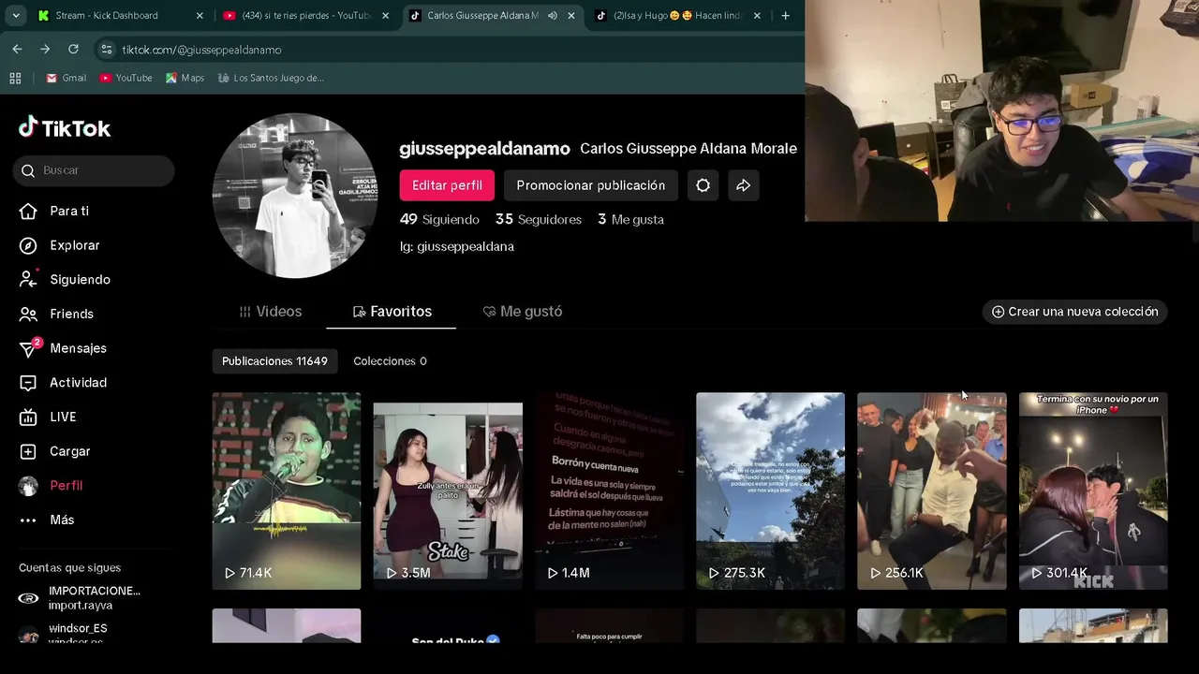1199x674 pixels.
Task: Click the share profile arrow icon
Action: tap(743, 185)
